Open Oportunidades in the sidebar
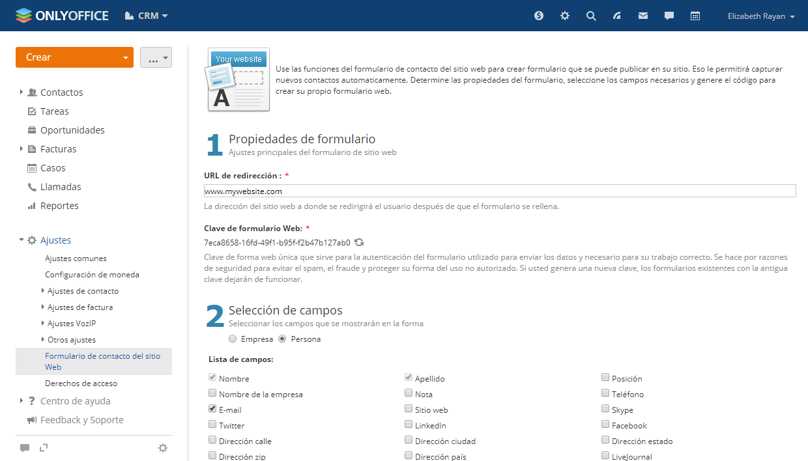This screenshot has height=461, width=808. 72,130
